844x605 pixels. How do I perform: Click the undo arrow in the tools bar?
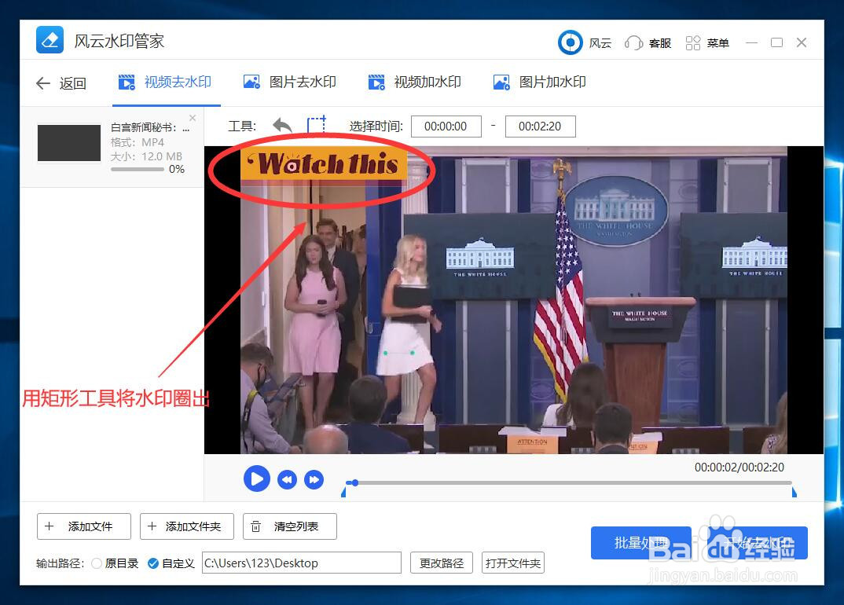(x=281, y=125)
